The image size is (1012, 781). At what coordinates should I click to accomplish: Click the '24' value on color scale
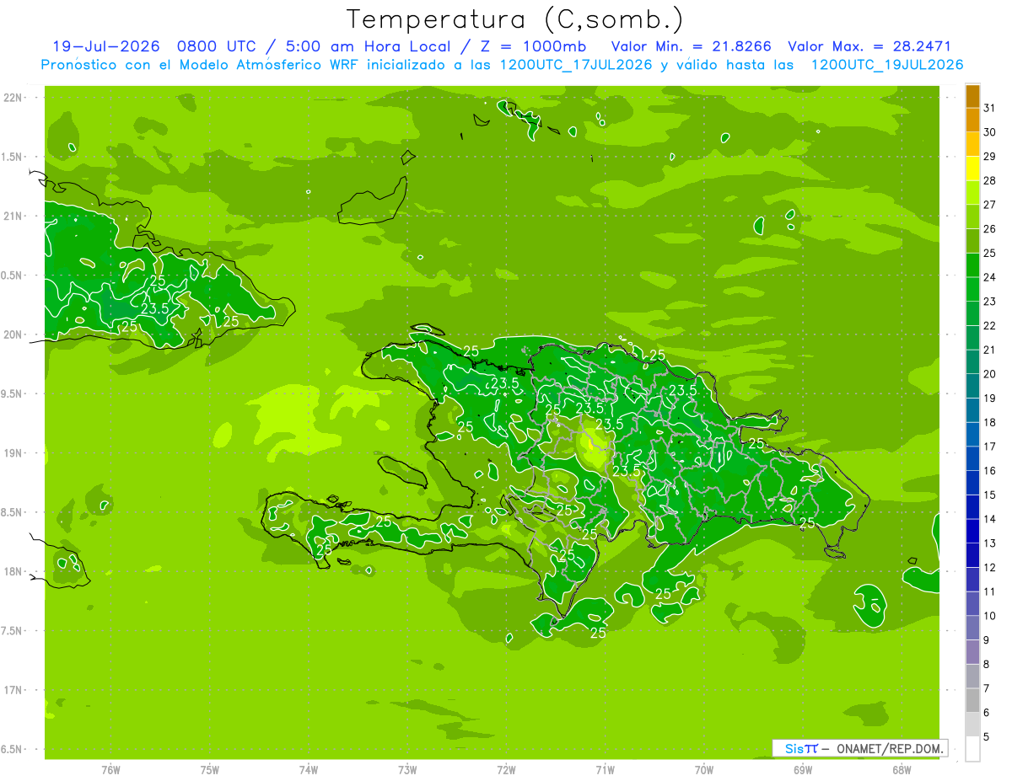point(990,277)
